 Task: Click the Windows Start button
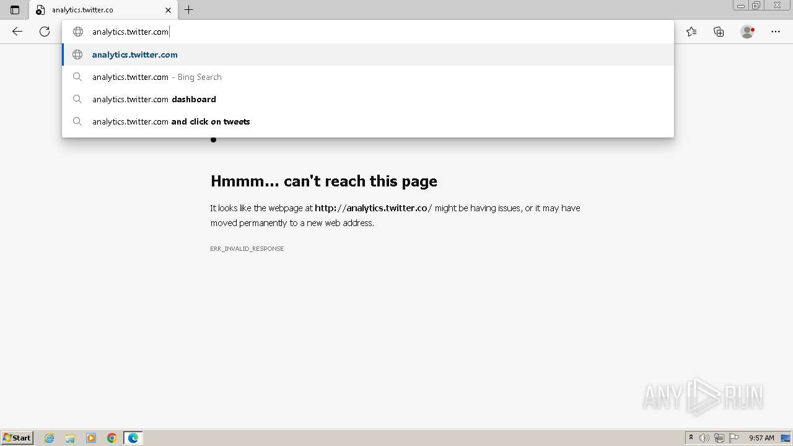[x=17, y=437]
